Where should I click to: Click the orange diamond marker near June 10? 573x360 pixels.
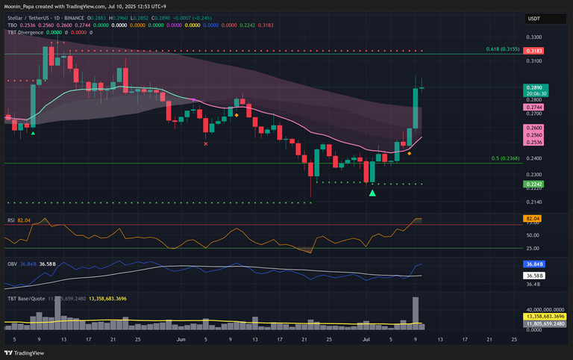[237, 115]
